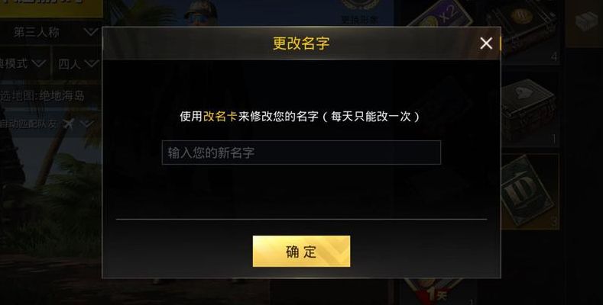
Task: Expand the 四人 team size dropdown
Action: point(77,64)
